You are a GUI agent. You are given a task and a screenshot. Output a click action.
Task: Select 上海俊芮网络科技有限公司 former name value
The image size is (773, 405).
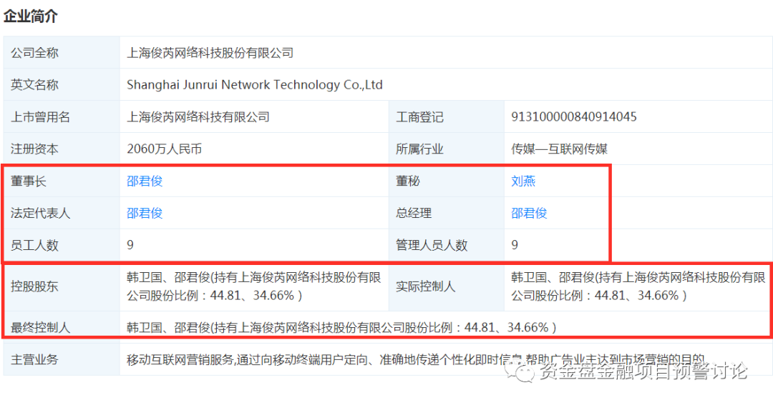point(198,116)
